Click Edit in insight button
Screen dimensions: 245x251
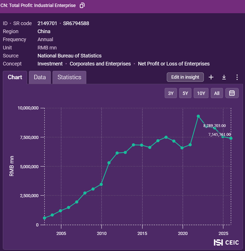(185, 77)
